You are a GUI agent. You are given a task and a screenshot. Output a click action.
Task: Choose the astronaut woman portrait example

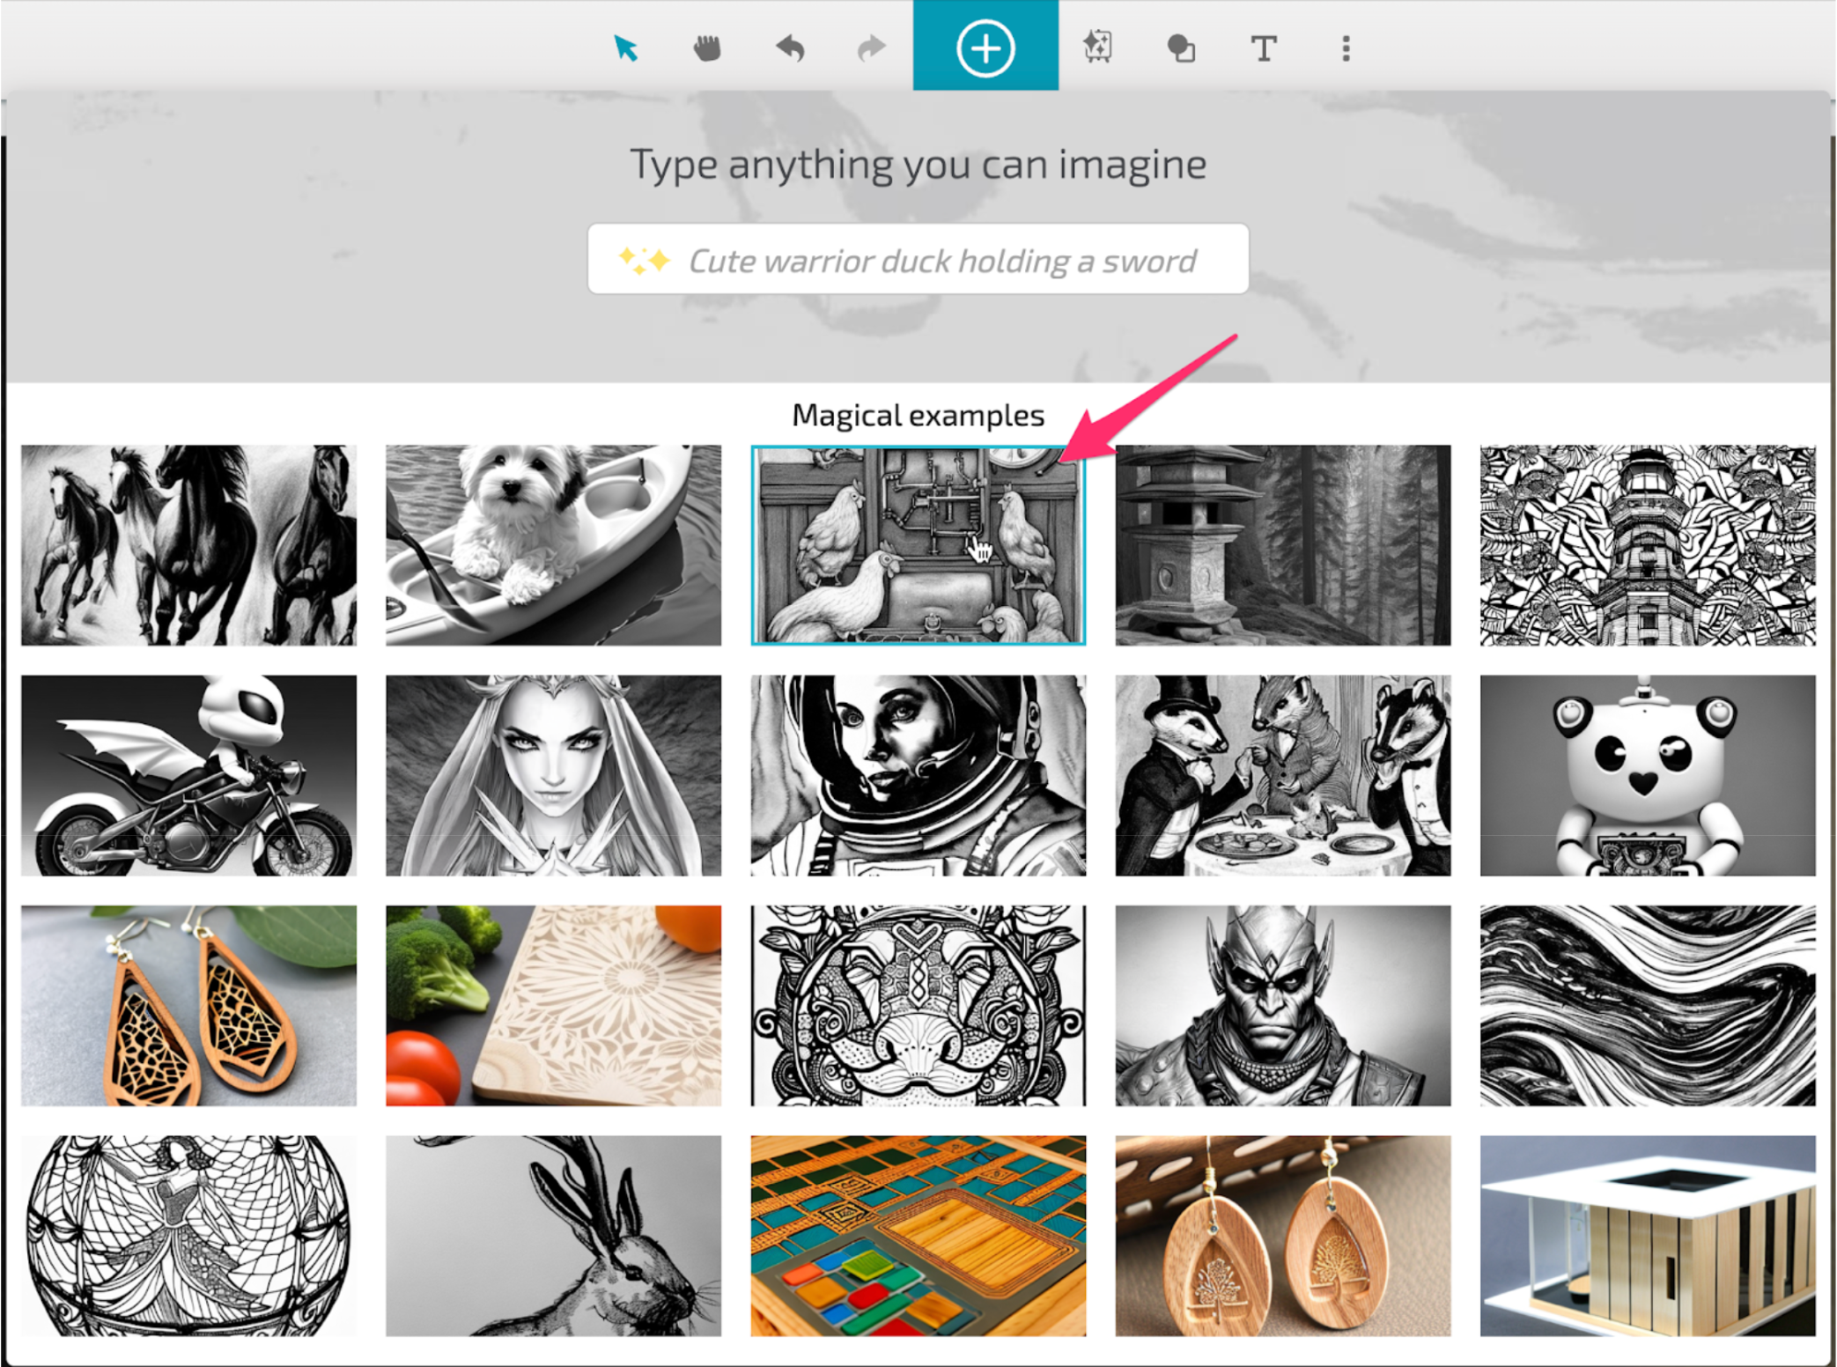pos(918,775)
